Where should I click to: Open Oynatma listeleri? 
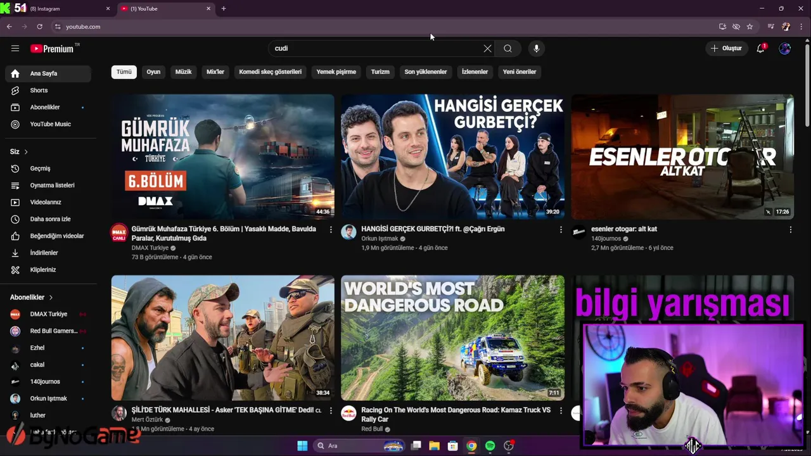[x=48, y=185]
